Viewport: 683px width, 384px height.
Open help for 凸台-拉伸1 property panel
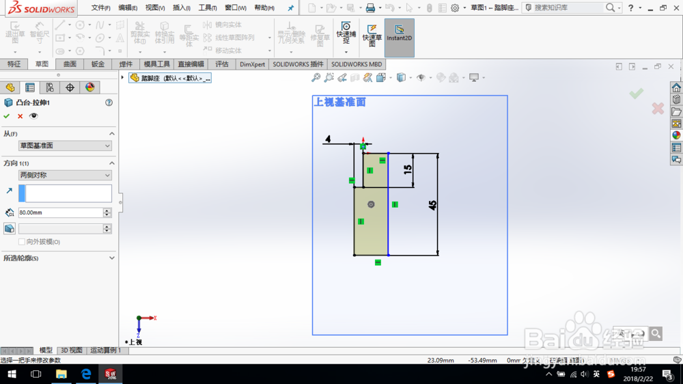click(x=109, y=102)
